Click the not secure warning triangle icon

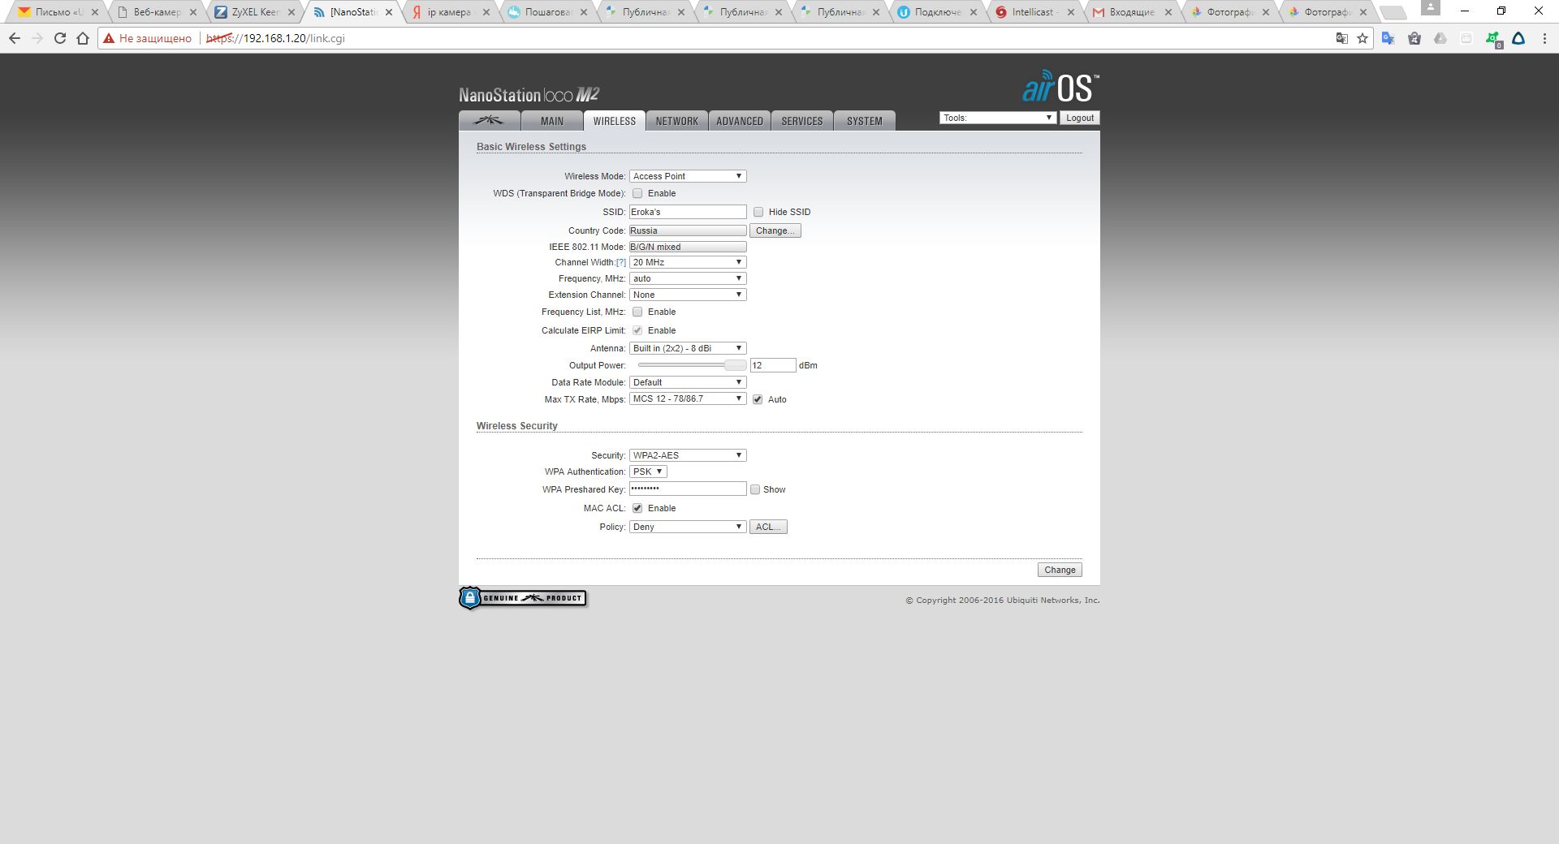coord(109,38)
